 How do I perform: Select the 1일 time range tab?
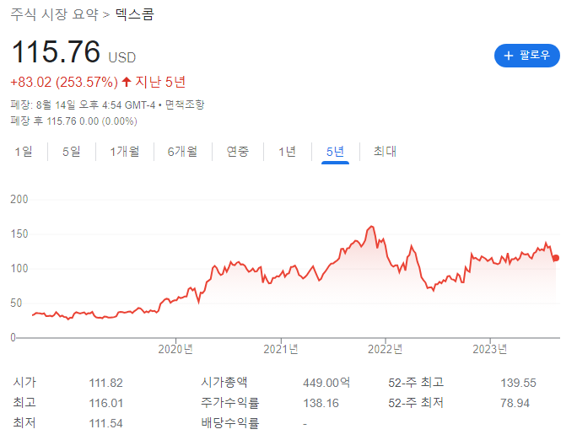coord(24,152)
